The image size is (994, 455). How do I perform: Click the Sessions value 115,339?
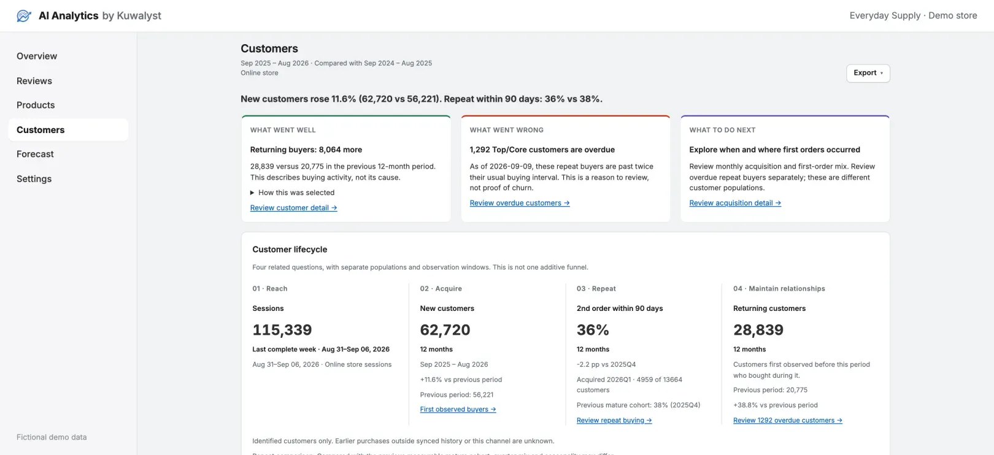coord(282,330)
